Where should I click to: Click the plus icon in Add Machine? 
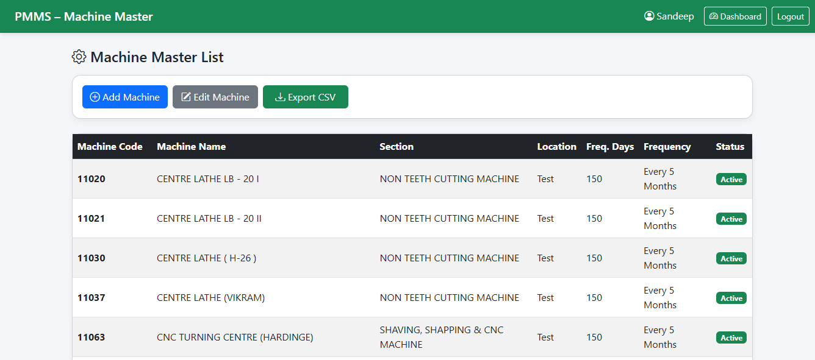95,97
